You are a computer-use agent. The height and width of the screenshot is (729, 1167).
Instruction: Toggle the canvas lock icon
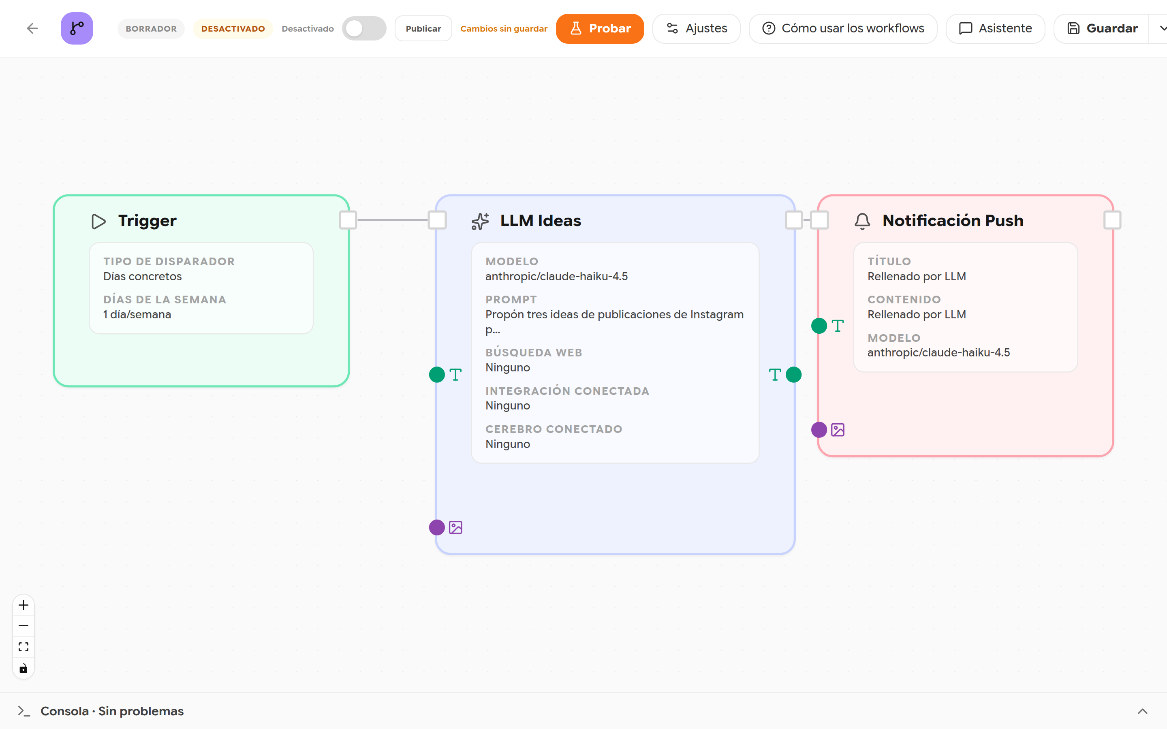point(23,668)
